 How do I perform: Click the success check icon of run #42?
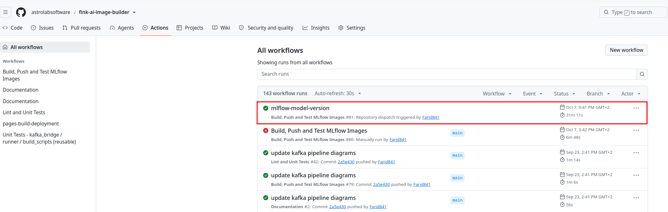pos(266,153)
